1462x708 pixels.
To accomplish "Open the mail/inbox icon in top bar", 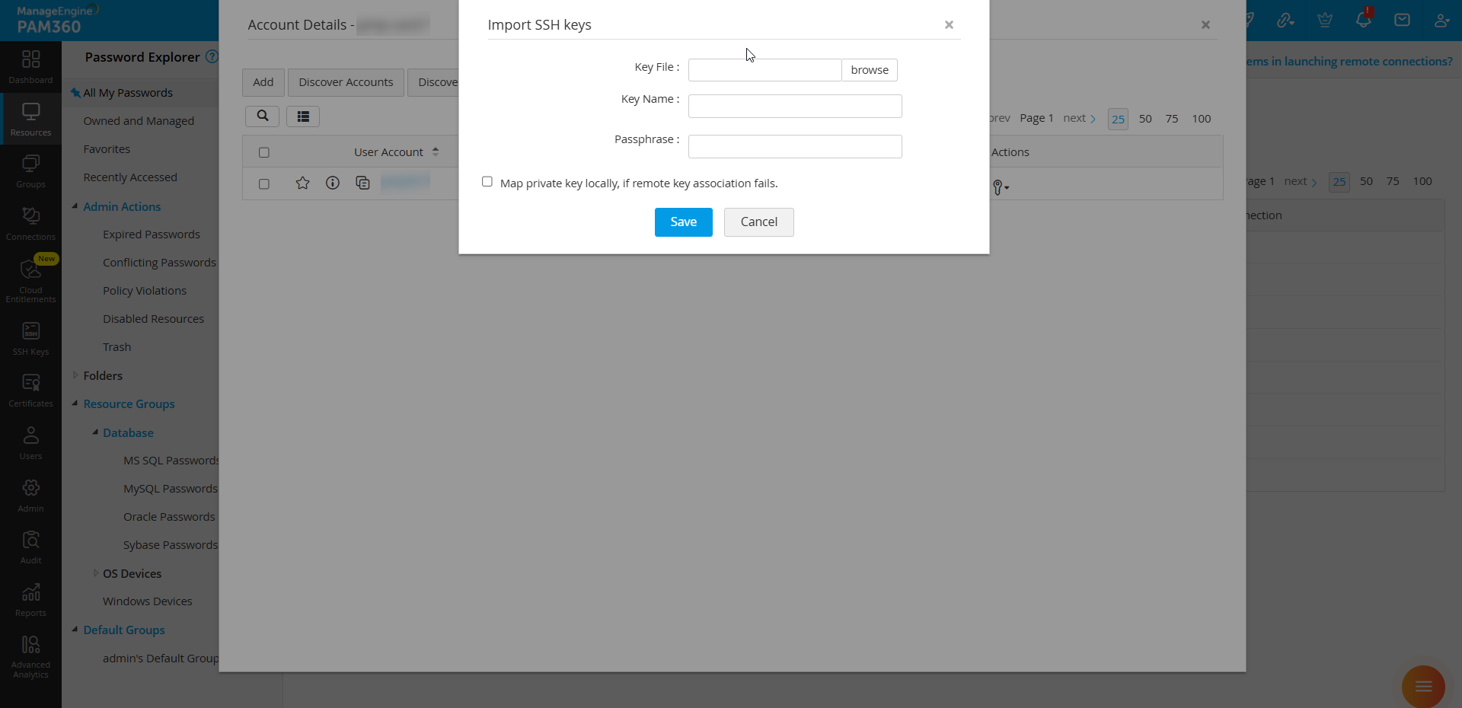I will (x=1402, y=19).
